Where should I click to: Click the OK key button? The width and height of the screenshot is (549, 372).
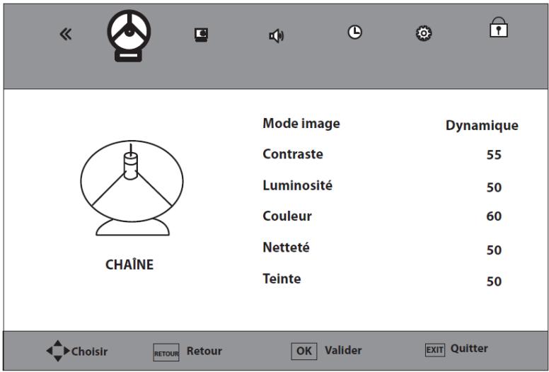304,351
